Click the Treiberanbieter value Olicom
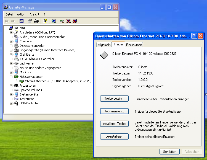 [x=143, y=67]
